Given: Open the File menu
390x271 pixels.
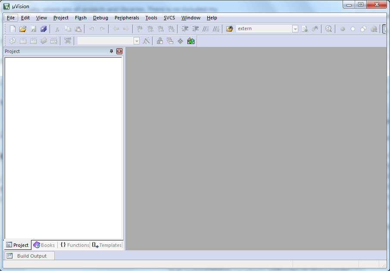Looking at the screenshot, I should [11, 18].
